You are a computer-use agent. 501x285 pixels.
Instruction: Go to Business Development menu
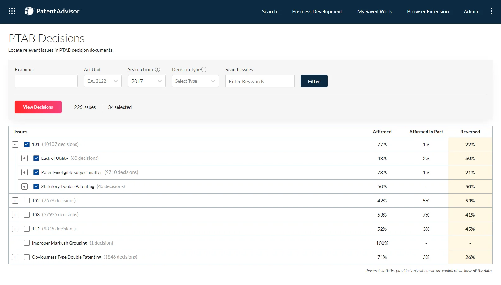(x=317, y=11)
